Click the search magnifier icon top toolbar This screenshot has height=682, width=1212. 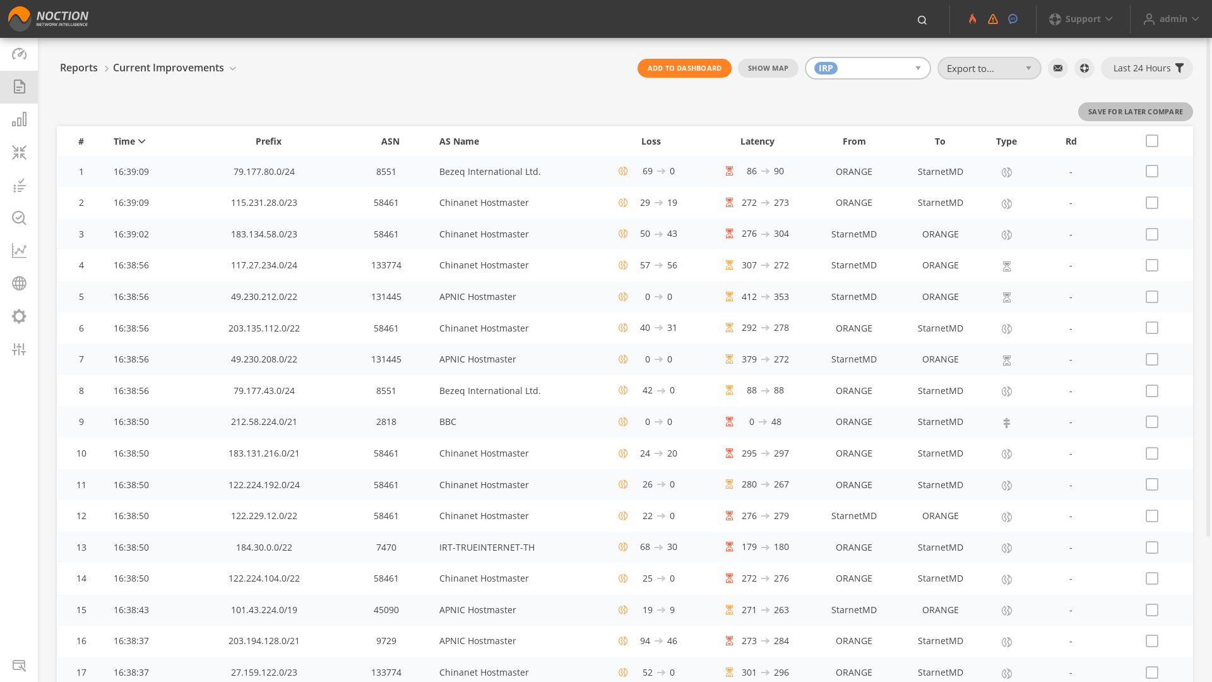point(922,18)
